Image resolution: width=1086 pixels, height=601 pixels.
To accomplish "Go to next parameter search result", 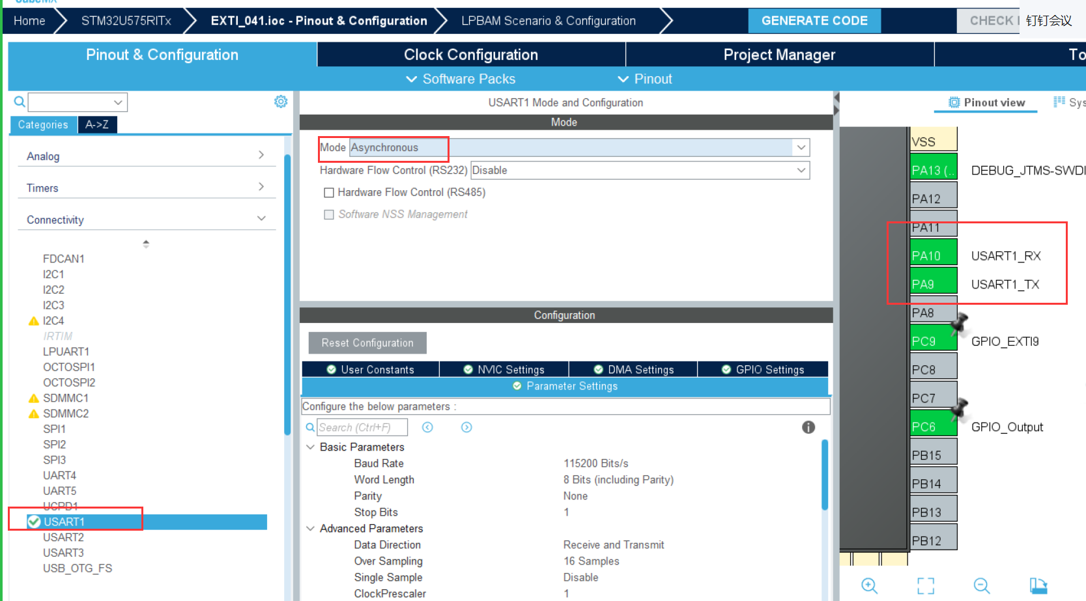I will pos(466,427).
